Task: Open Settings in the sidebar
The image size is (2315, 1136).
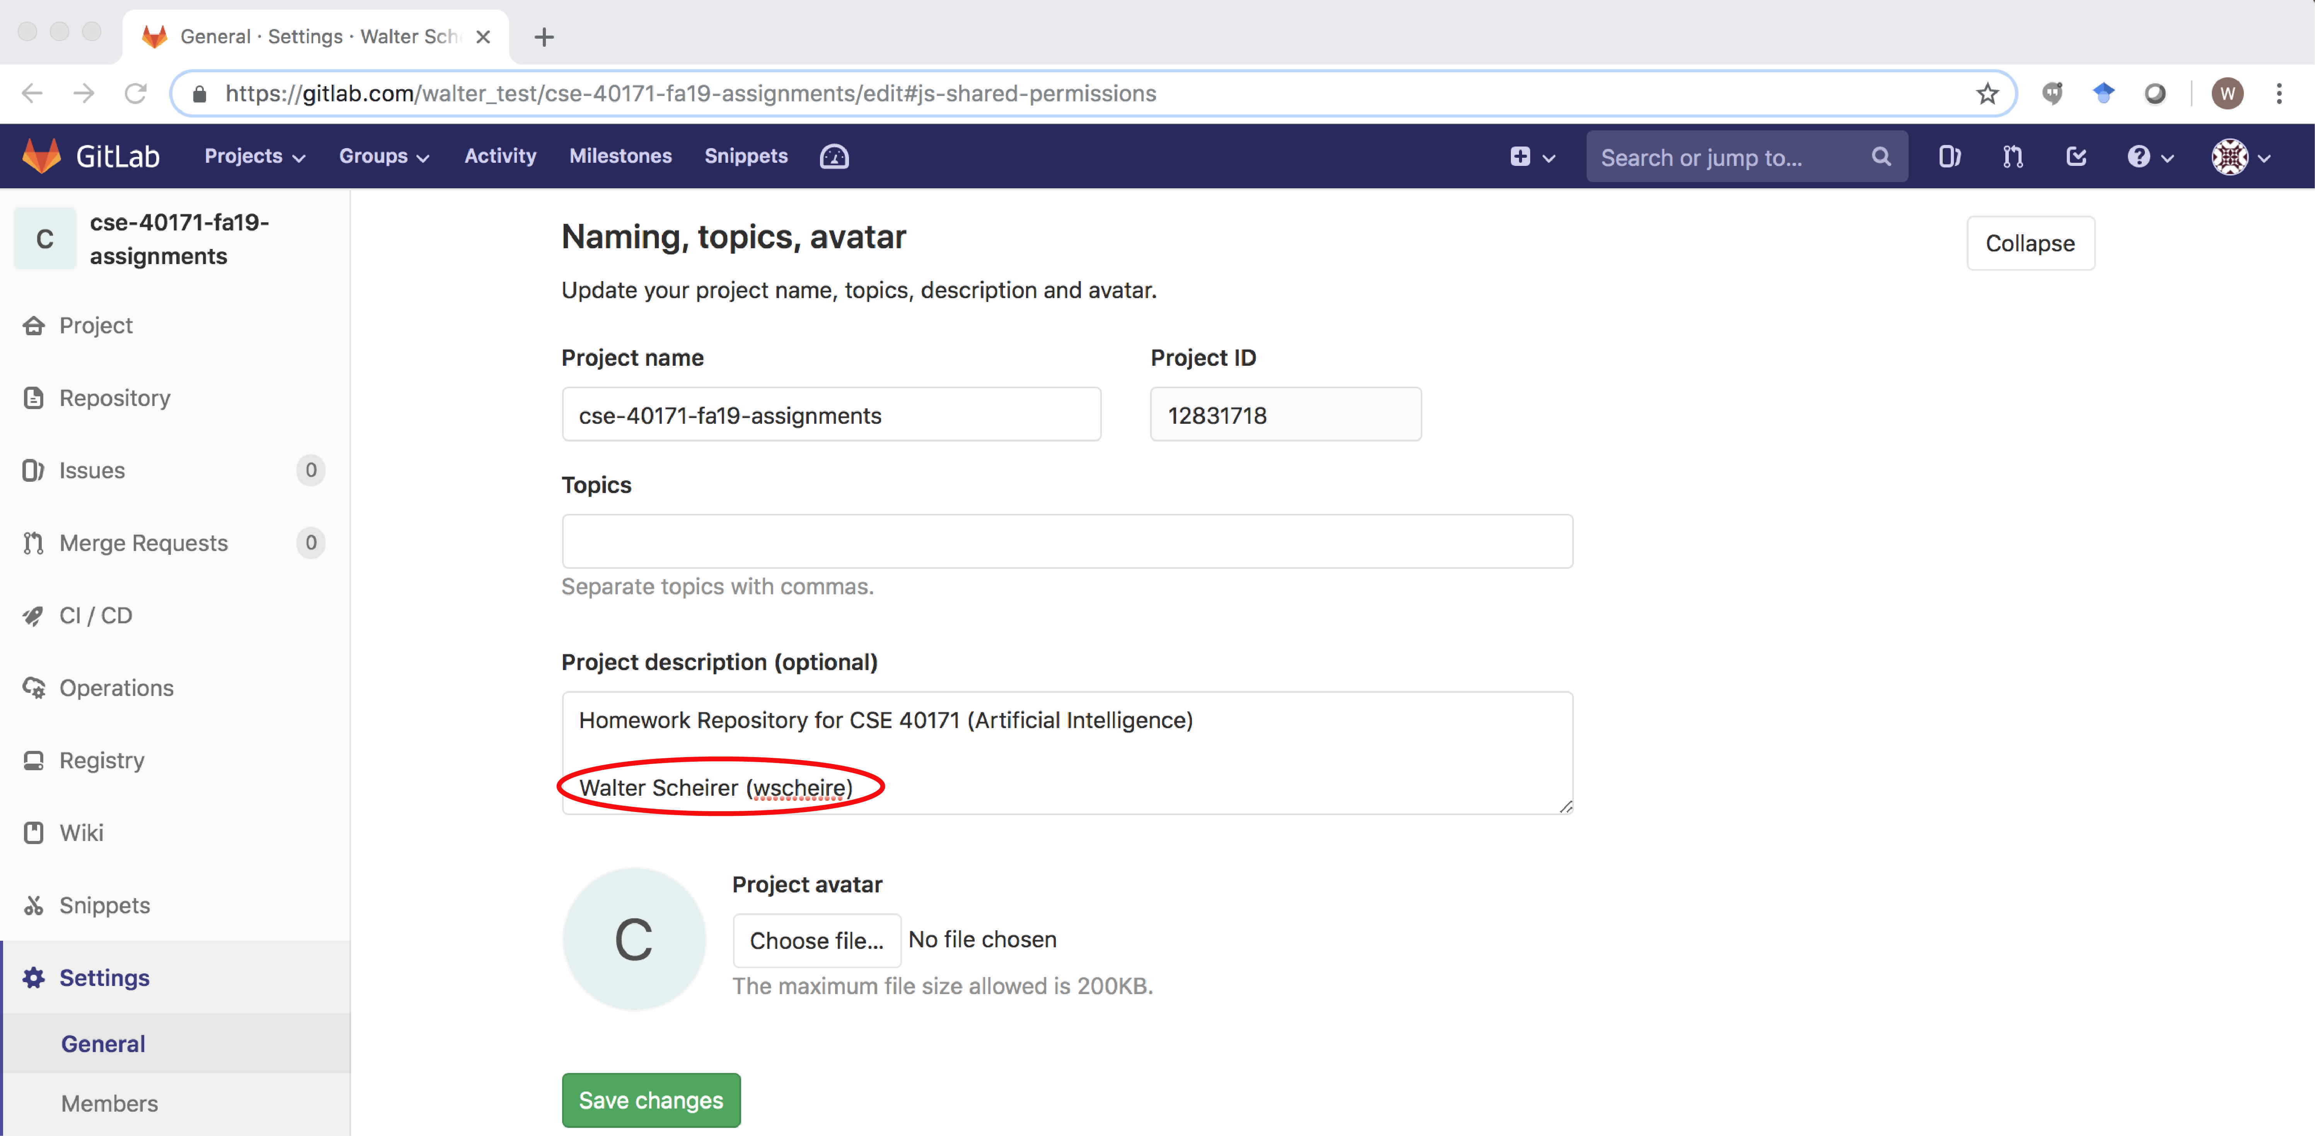Action: tap(174, 978)
